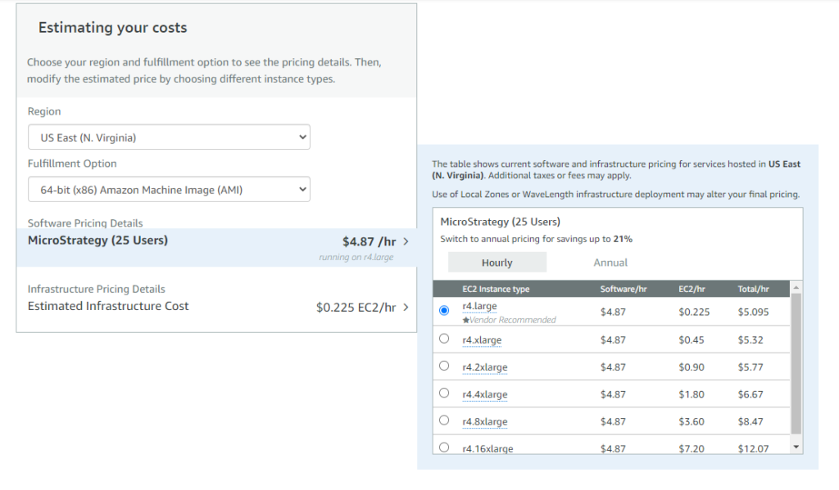Click the $4.87 /hr software price
This screenshot has width=839, height=490.
[x=370, y=241]
